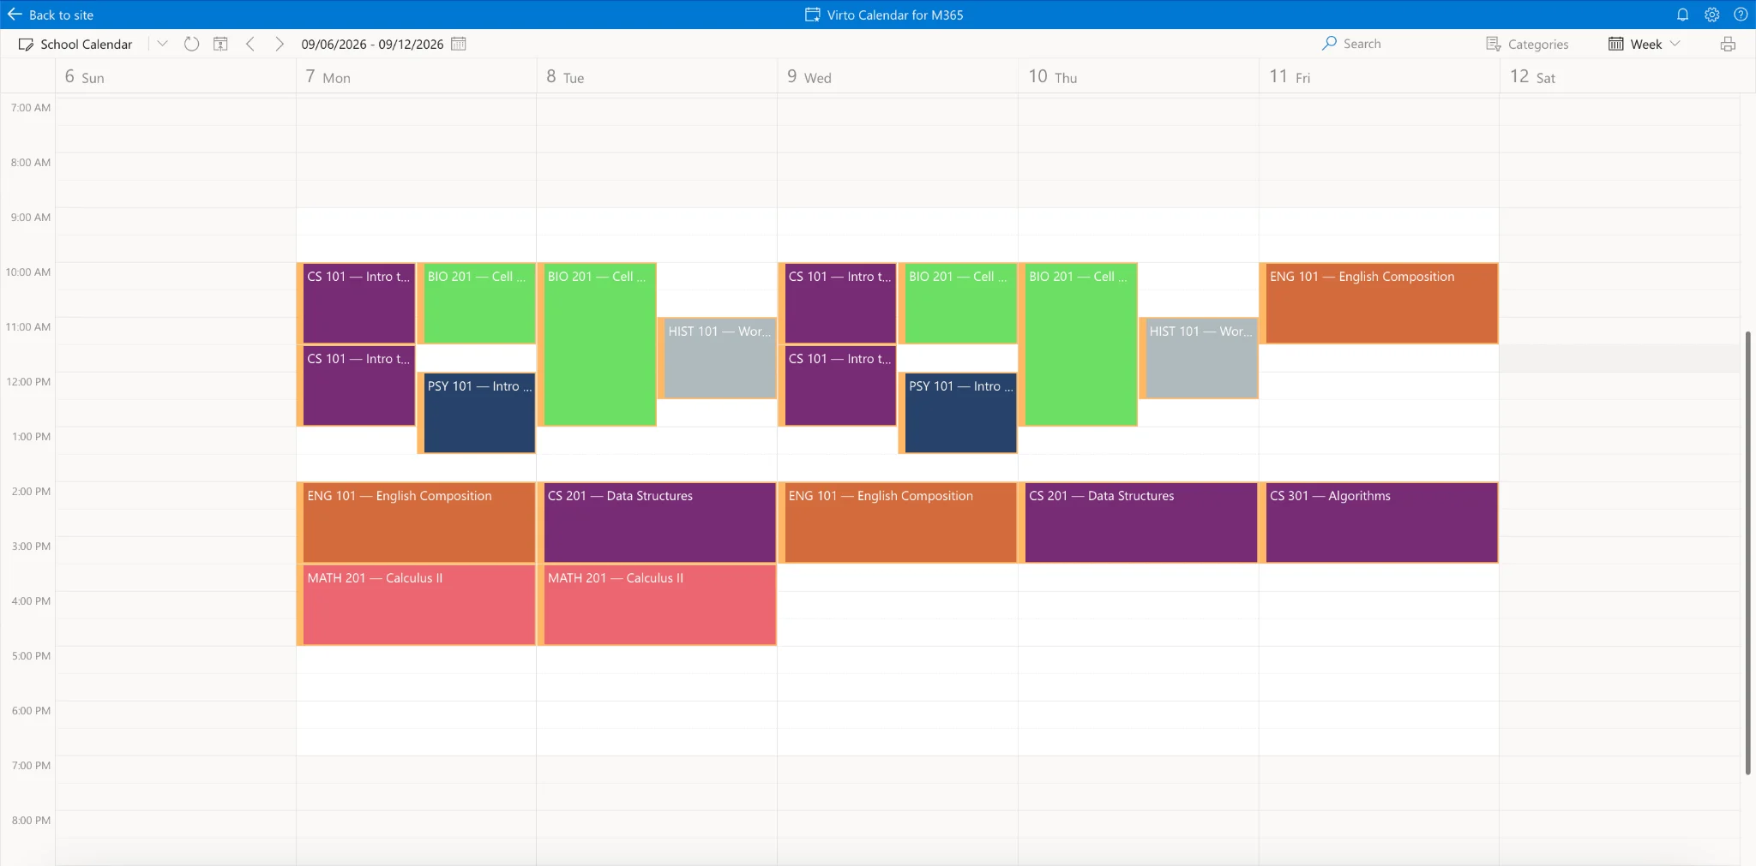Expand the School Calendar dropdown chevron
Screen dimensions: 1756x866
tap(162, 44)
